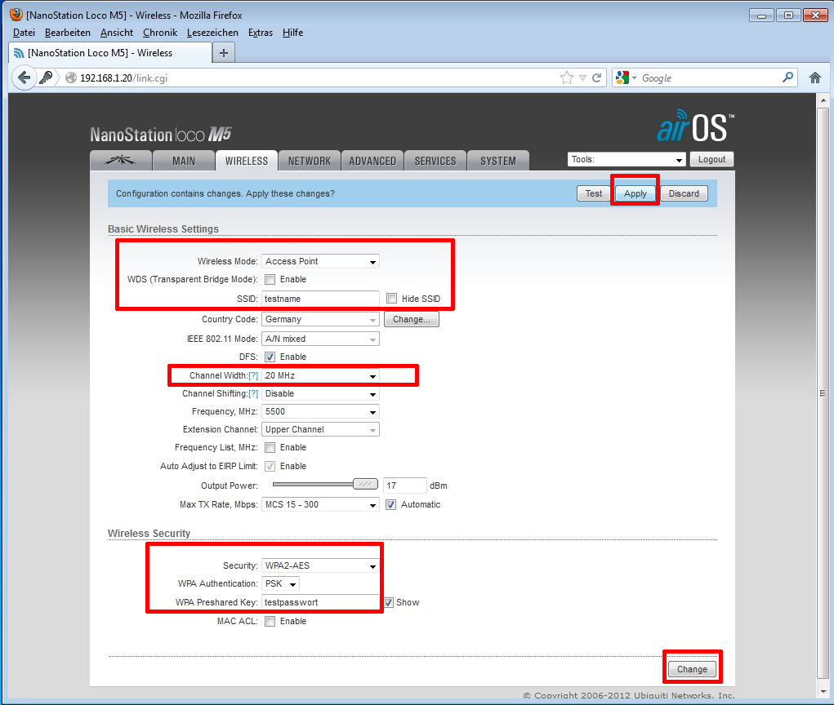Bookmark page with the star icon
834x705 pixels.
click(x=567, y=78)
